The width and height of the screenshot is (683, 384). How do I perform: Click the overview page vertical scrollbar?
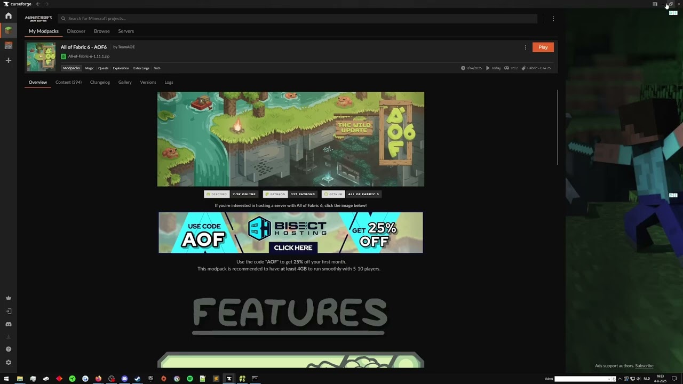pyautogui.click(x=558, y=128)
